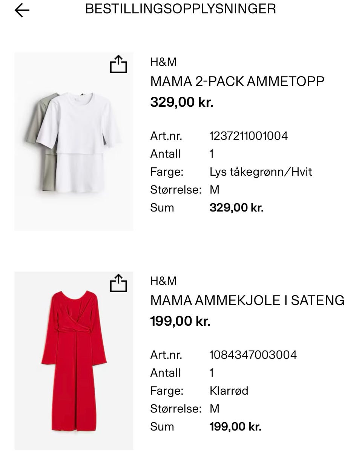Share the MAMA 2-pack ammetopp item
This screenshot has width=362, height=472.
[x=118, y=64]
